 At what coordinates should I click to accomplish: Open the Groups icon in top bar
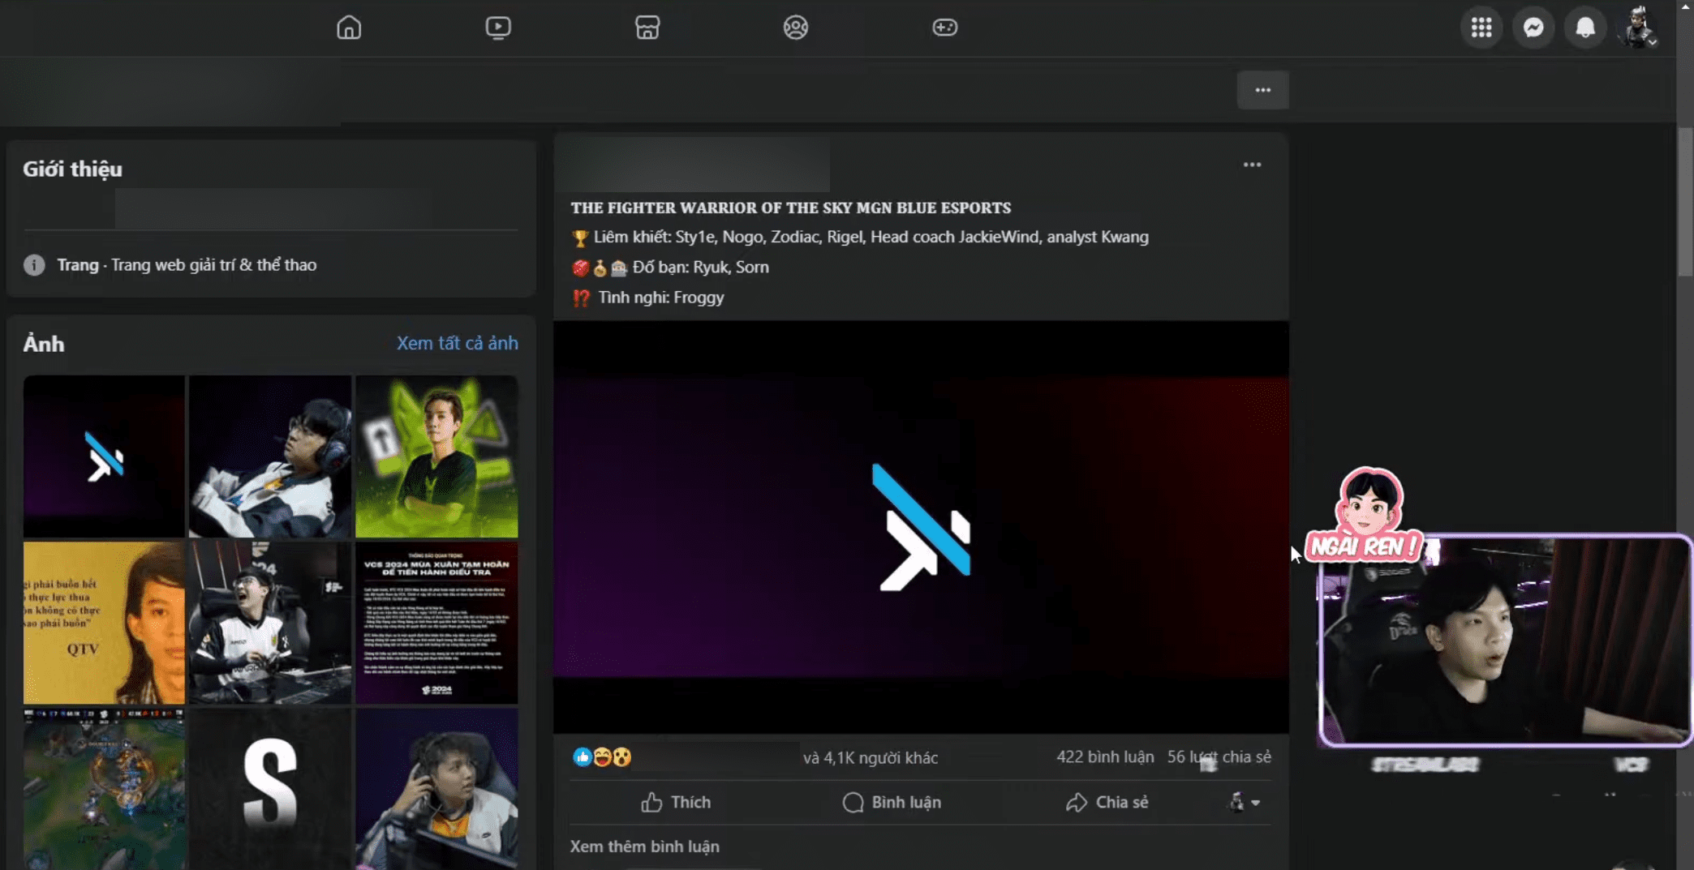pos(796,28)
